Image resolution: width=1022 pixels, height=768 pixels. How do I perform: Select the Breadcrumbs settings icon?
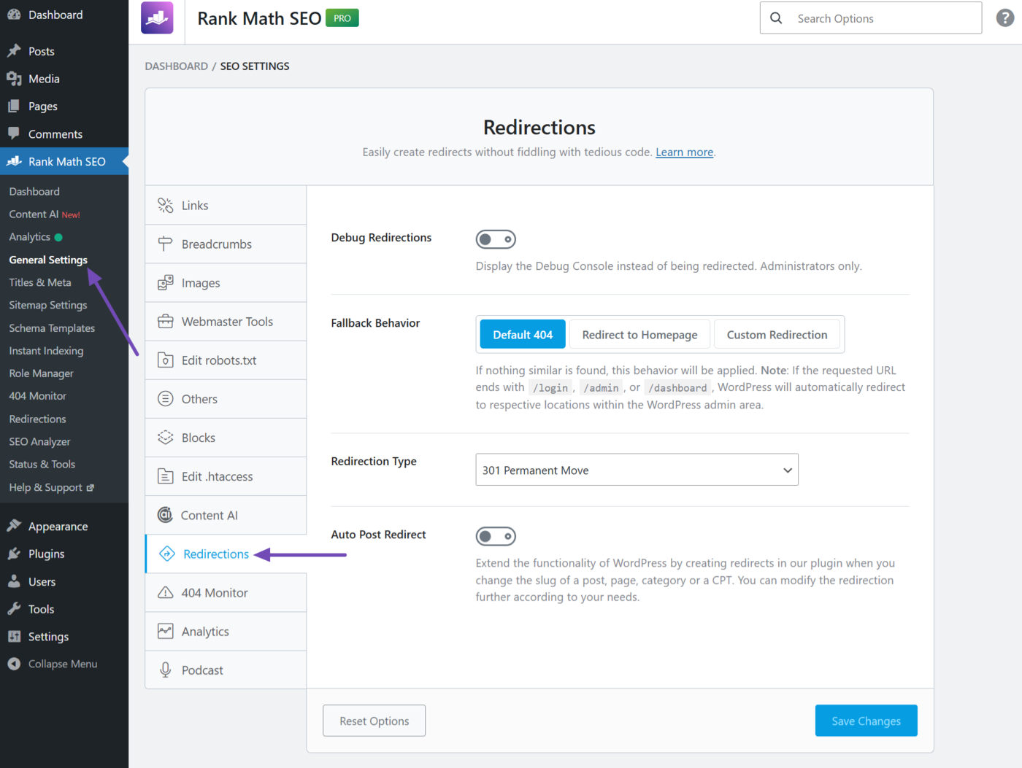166,244
